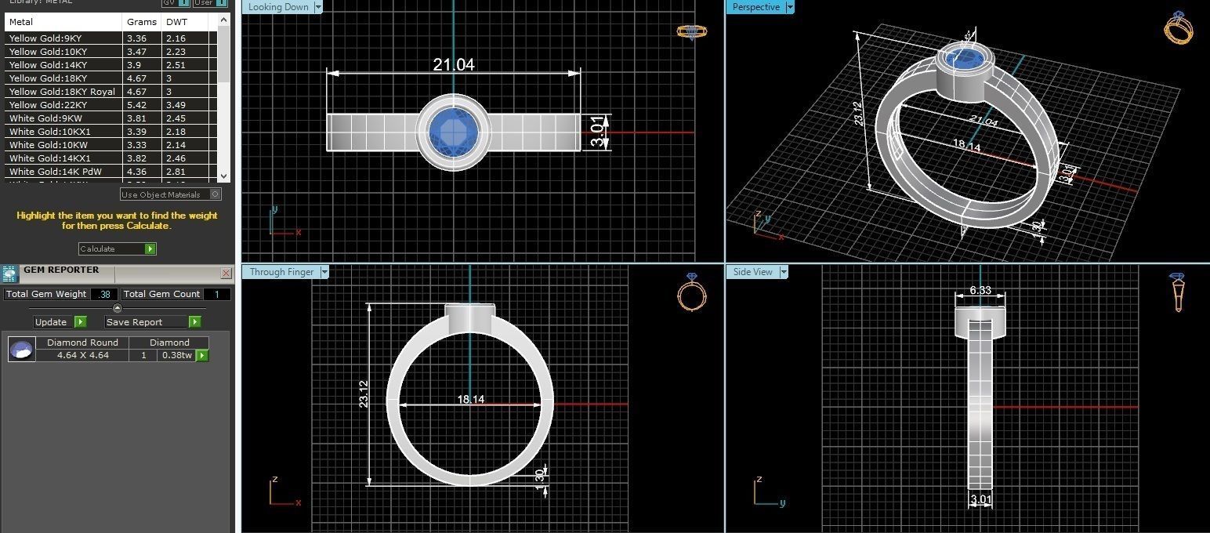Click the green arrow beside 0.38tw
Viewport: 1210px width, 533px height.
click(x=201, y=356)
